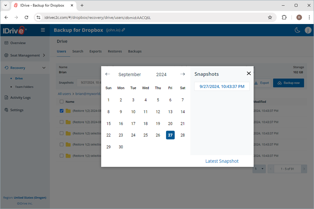Click the Latest Snapshot link
Image resolution: width=314 pixels, height=209 pixels.
point(222,161)
